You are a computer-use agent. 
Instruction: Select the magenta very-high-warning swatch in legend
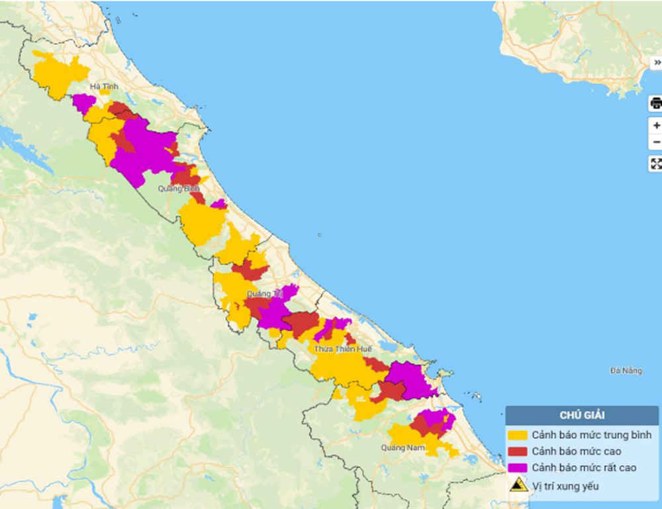point(518,468)
